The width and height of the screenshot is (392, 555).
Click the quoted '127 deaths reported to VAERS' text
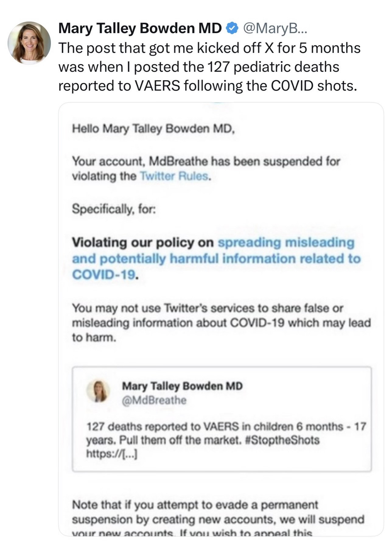[226, 427]
